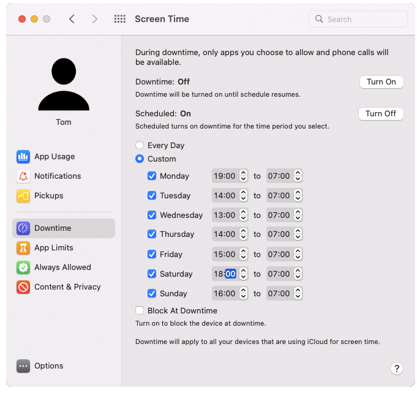Click the user name Tom
This screenshot has height=393, width=417.
(x=64, y=122)
